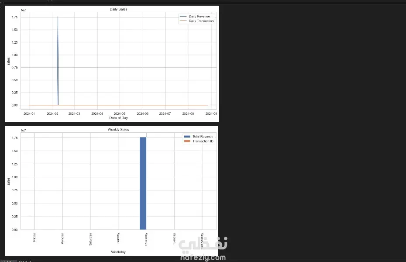Click the Weekly Sales chart title
The width and height of the screenshot is (406, 262).
tap(118, 129)
